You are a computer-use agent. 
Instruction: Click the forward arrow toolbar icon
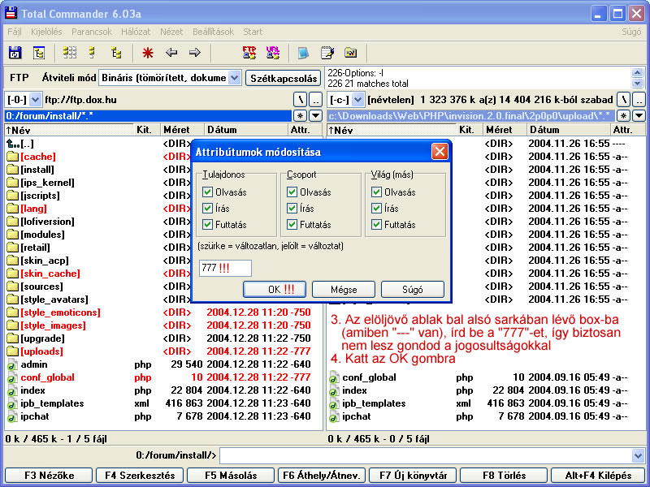[x=194, y=54]
